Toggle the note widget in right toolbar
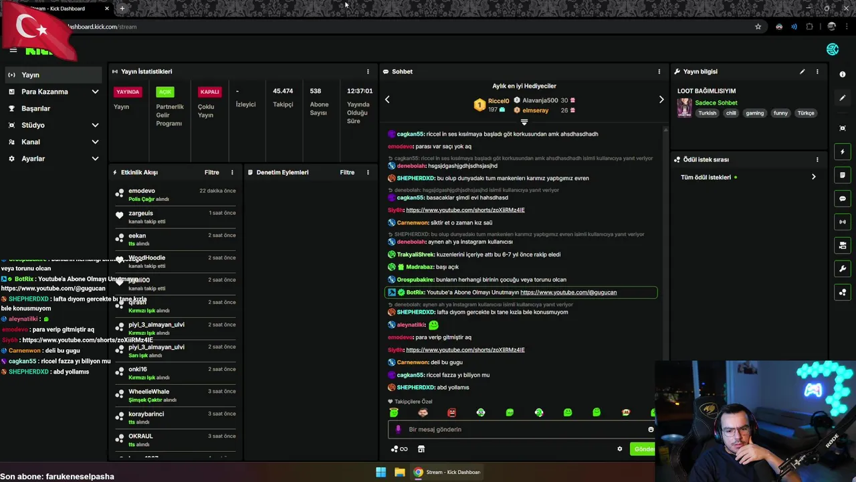 click(x=843, y=175)
